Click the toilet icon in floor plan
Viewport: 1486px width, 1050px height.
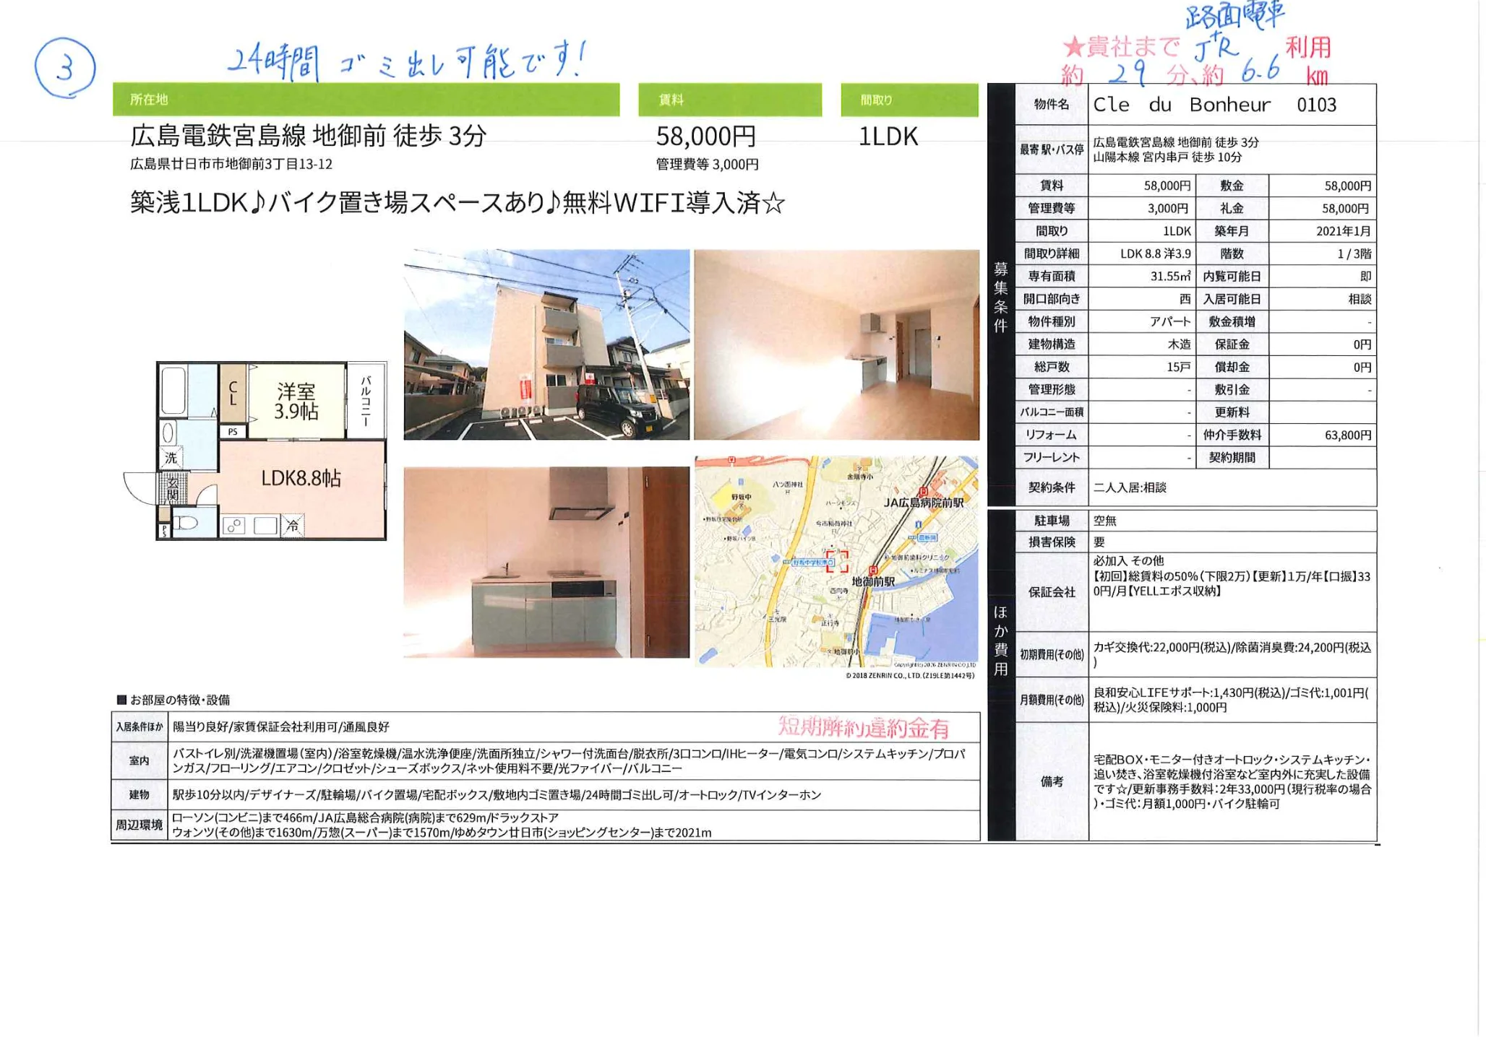pyautogui.click(x=186, y=523)
